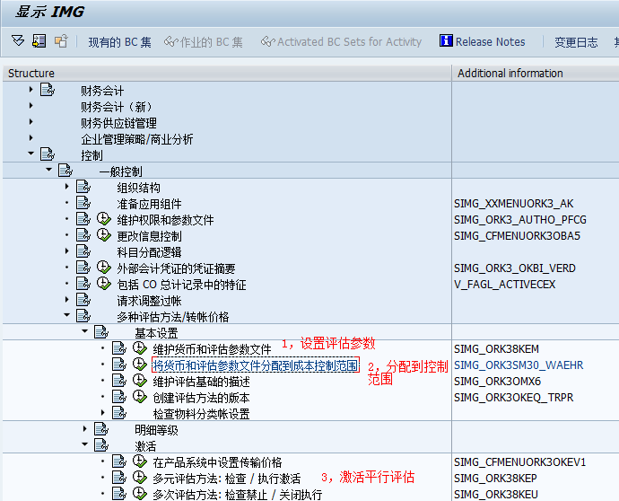This screenshot has width=619, height=501.
Task: Click SIMG_ORK38KEP text
Action: coord(495,478)
